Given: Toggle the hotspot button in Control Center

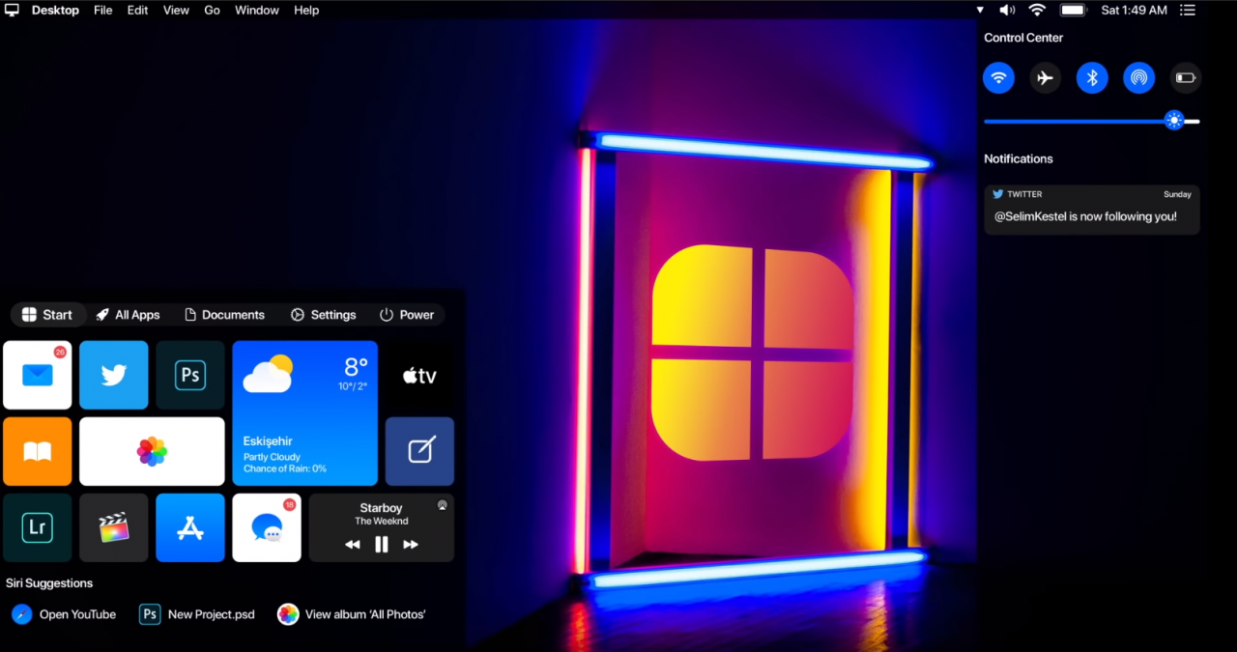Looking at the screenshot, I should coord(1139,77).
